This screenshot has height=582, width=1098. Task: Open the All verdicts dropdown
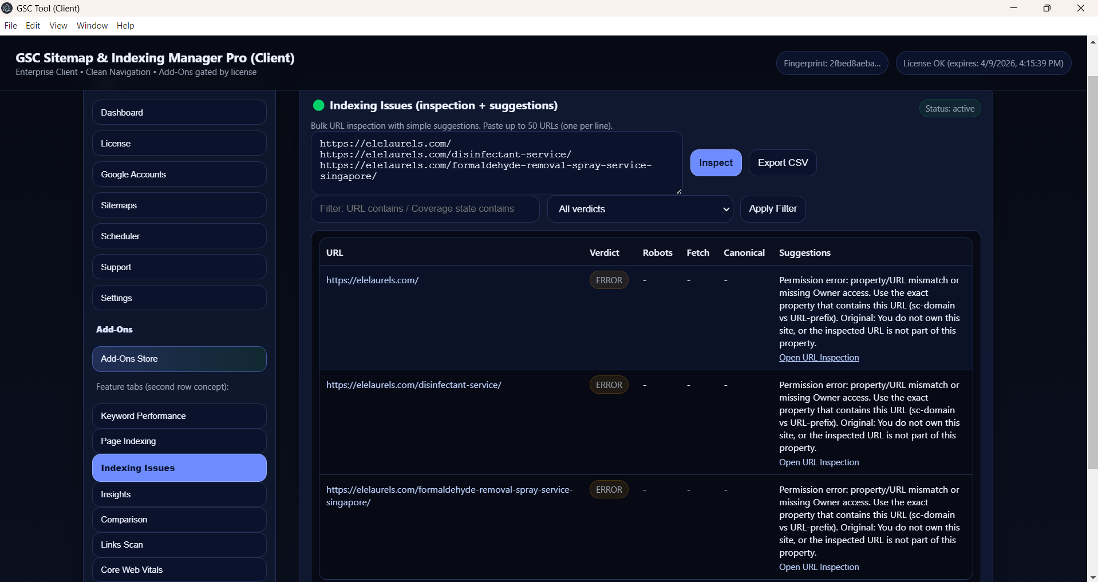click(x=639, y=209)
